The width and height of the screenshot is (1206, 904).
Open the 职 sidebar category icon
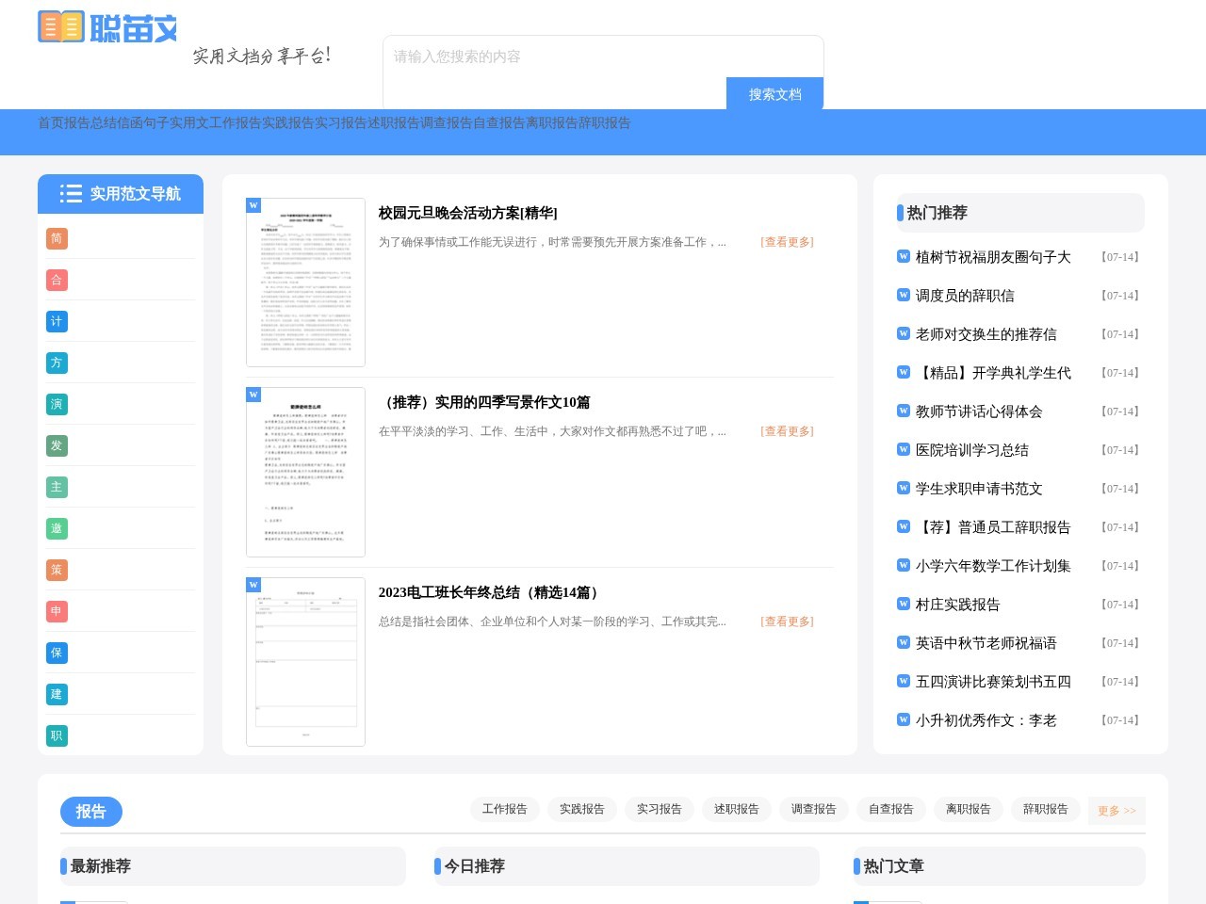pyautogui.click(x=57, y=735)
